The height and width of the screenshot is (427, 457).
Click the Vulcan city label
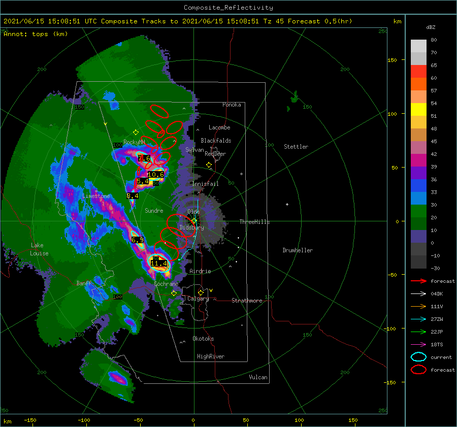258,377
